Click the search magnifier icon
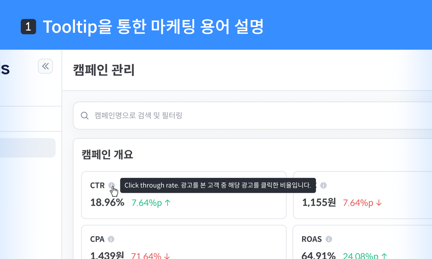432x259 pixels. click(85, 115)
